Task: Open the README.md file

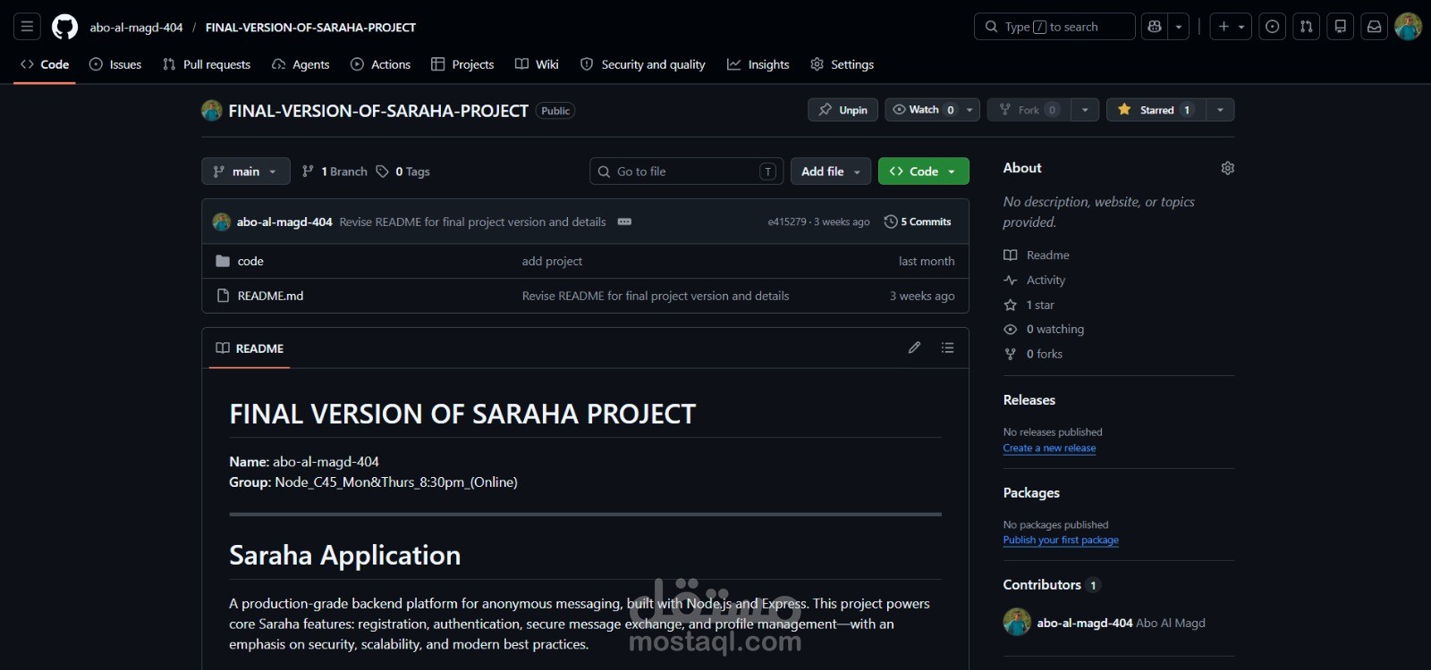Action: pyautogui.click(x=270, y=296)
